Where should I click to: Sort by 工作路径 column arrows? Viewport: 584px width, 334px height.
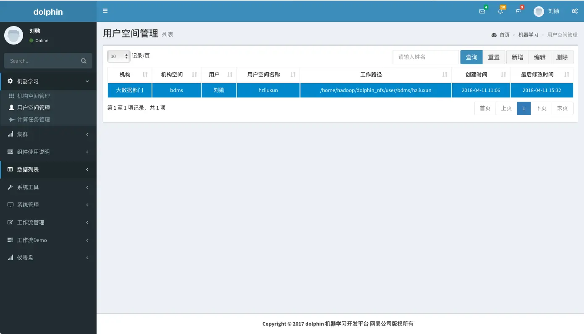[x=445, y=75]
